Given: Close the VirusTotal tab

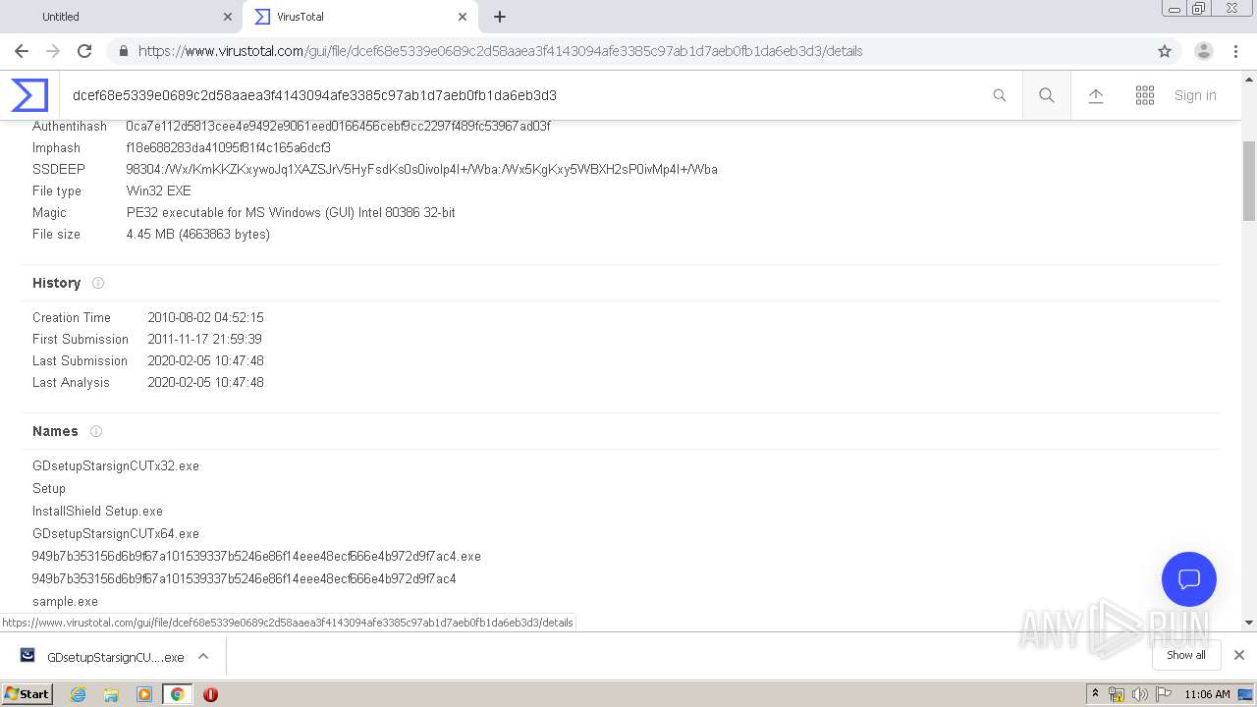Looking at the screenshot, I should pos(462,17).
